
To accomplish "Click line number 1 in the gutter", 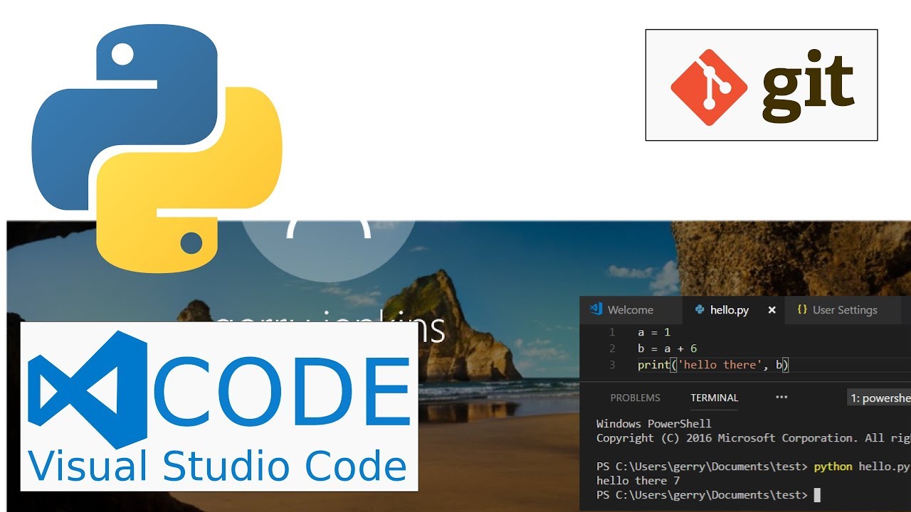I will [612, 332].
